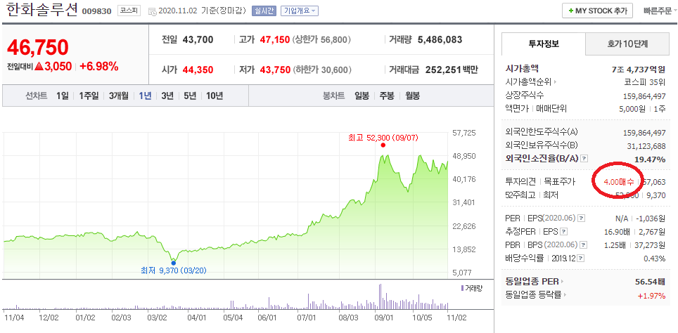This screenshot has width=678, height=333.
Task: Select the 5년 line chart period
Action: click(x=190, y=96)
